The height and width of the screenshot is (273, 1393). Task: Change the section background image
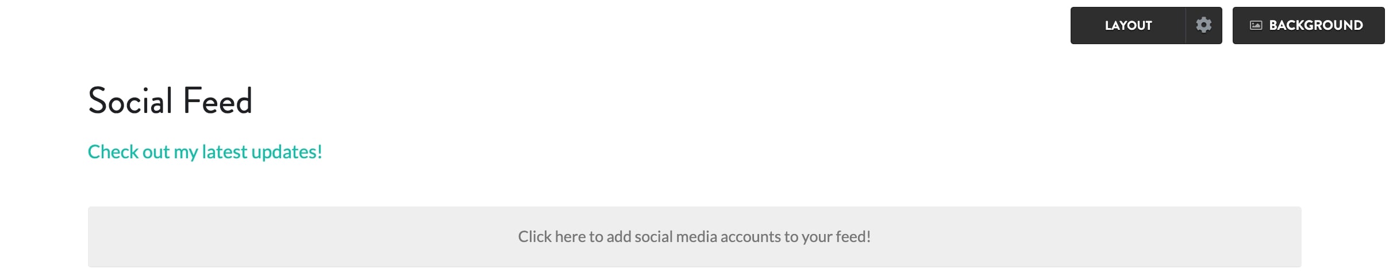pos(1309,25)
